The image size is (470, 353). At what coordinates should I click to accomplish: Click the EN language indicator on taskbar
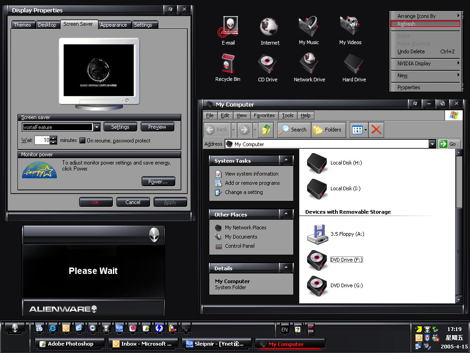[x=285, y=329]
